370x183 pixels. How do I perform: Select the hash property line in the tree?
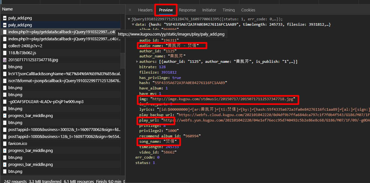click(183, 83)
